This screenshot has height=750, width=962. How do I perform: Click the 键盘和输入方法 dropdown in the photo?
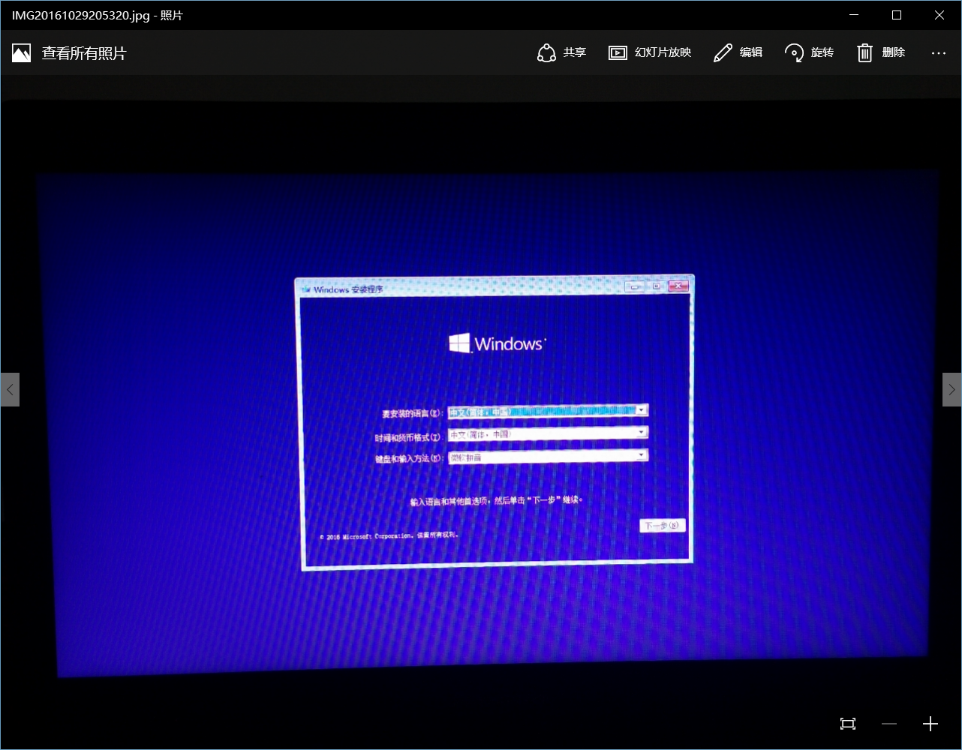coord(548,456)
